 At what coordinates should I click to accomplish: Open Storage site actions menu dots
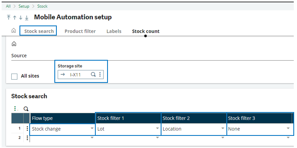click(x=100, y=74)
